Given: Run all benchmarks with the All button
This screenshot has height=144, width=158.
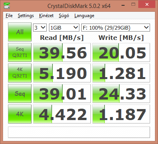Looking at the screenshot, I should coord(20,32).
